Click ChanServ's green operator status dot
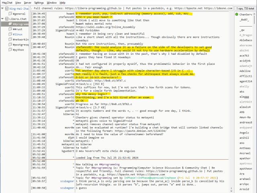Image resolution: width=257 pixels, height=193 pixels. tap(237, 14)
